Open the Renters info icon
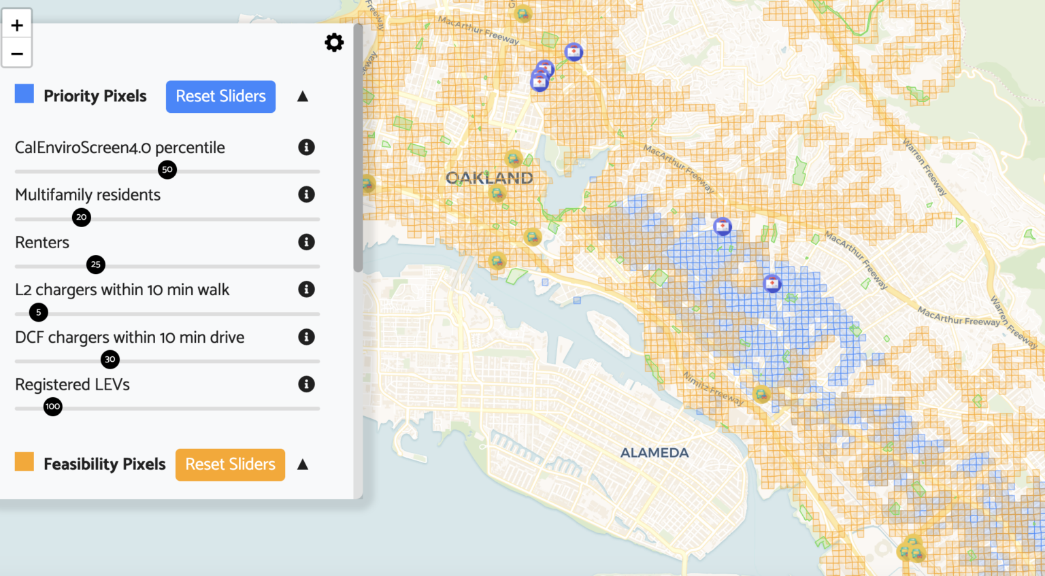 pyautogui.click(x=306, y=242)
